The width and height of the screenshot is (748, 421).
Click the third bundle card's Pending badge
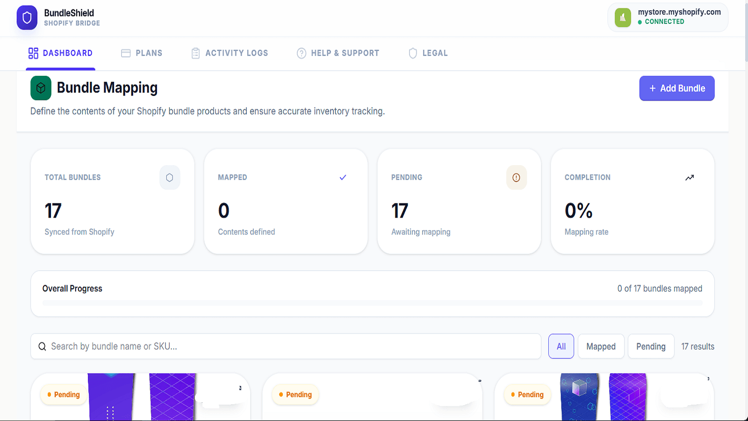pyautogui.click(x=527, y=395)
